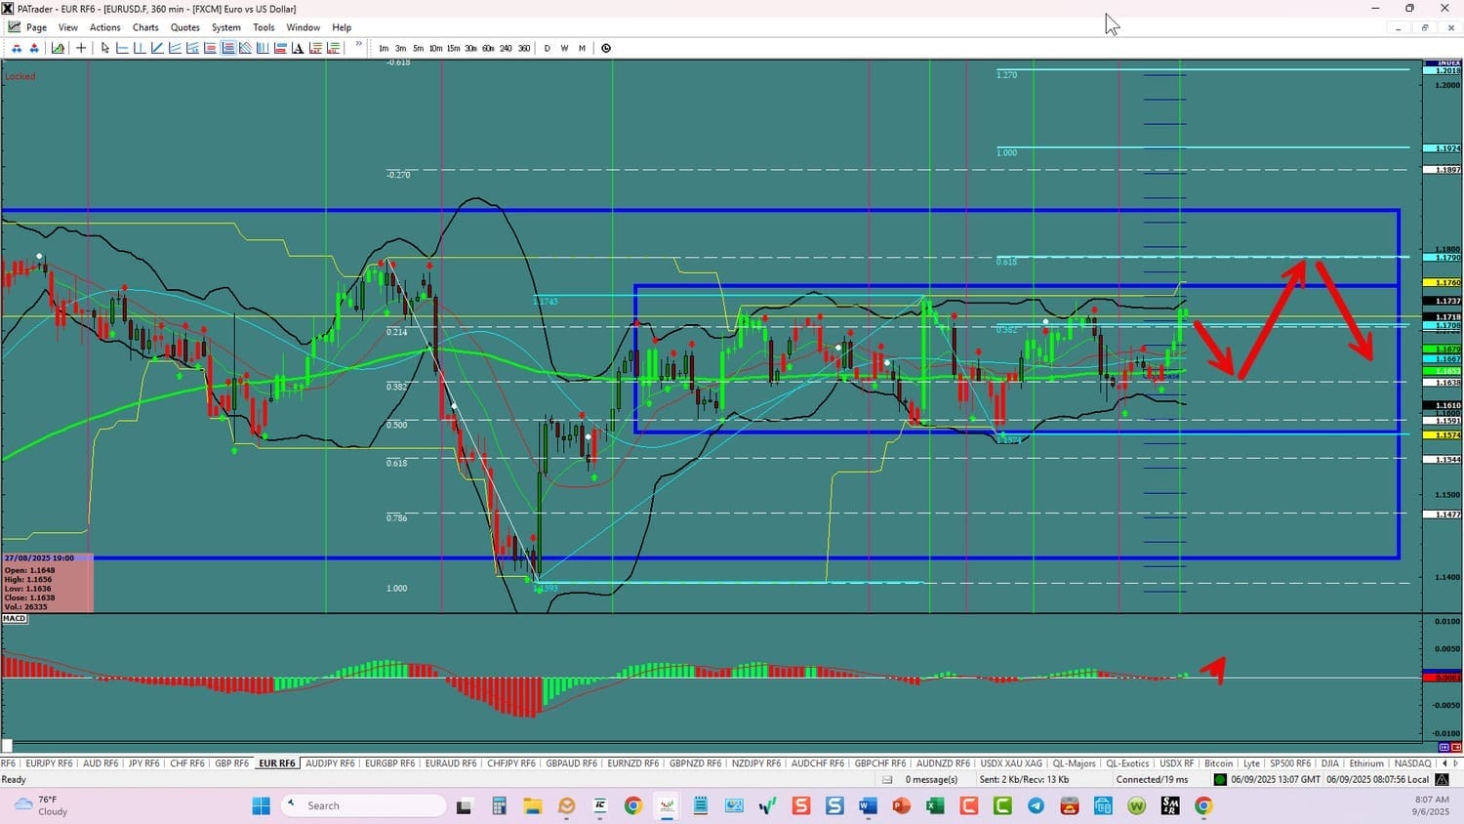Select the arrow pointer tool
This screenshot has width=1464, height=824.
click(x=105, y=48)
